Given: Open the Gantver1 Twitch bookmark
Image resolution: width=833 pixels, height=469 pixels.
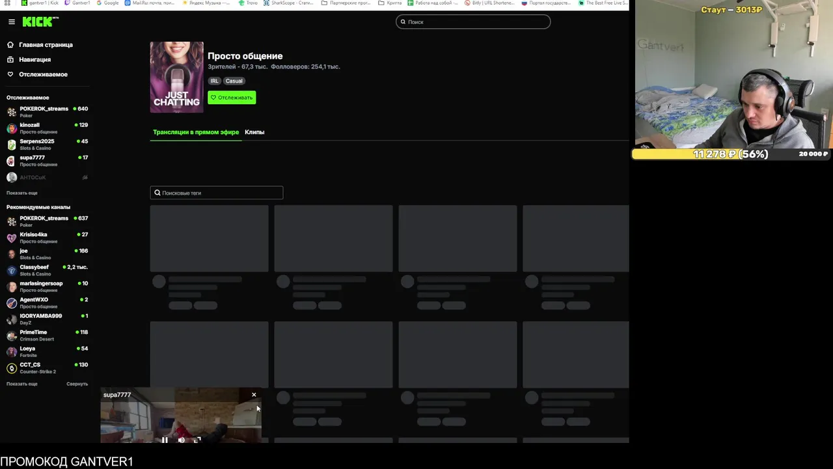Looking at the screenshot, I should point(77,3).
